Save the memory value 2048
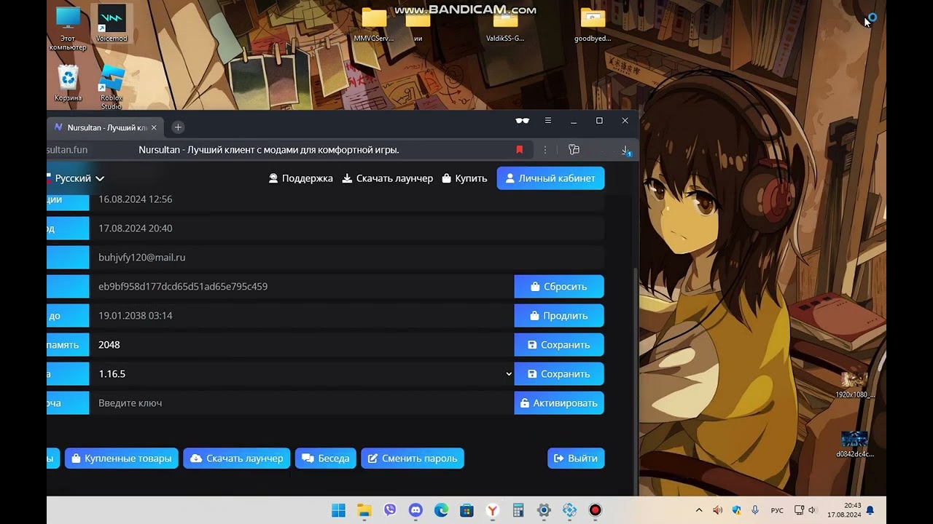 (x=559, y=345)
